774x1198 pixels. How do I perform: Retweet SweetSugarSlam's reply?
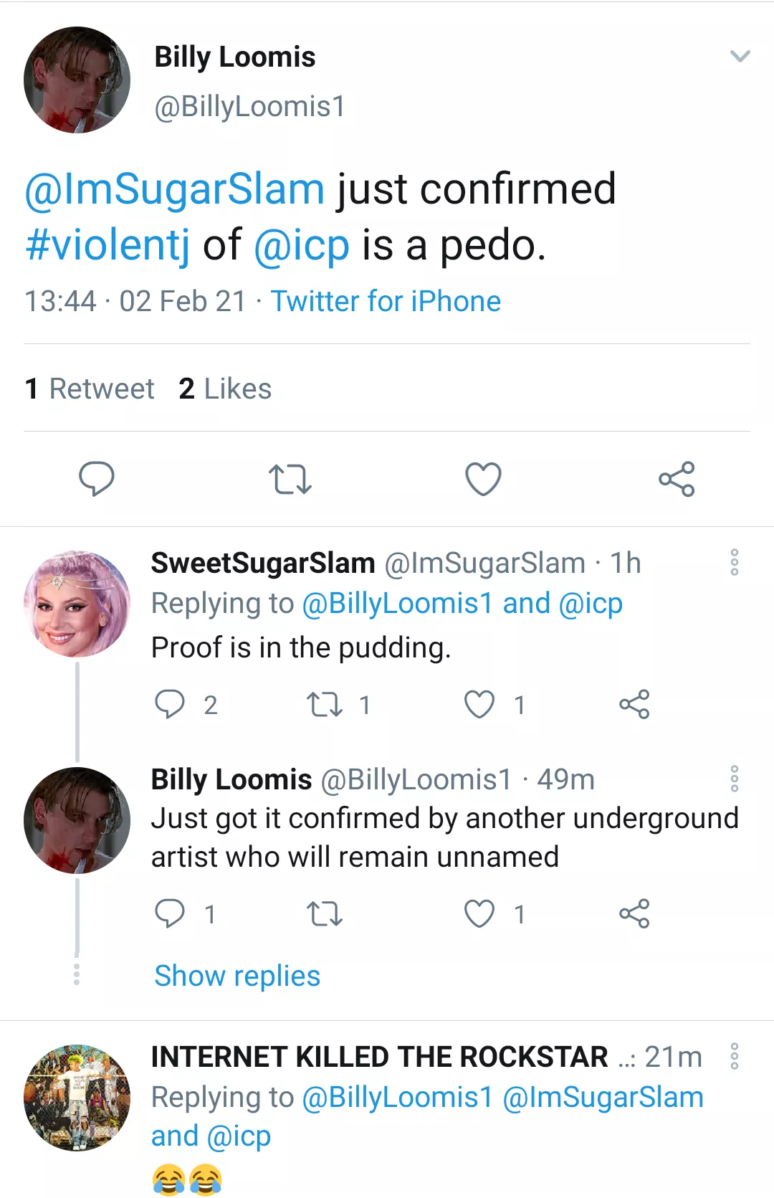(325, 705)
